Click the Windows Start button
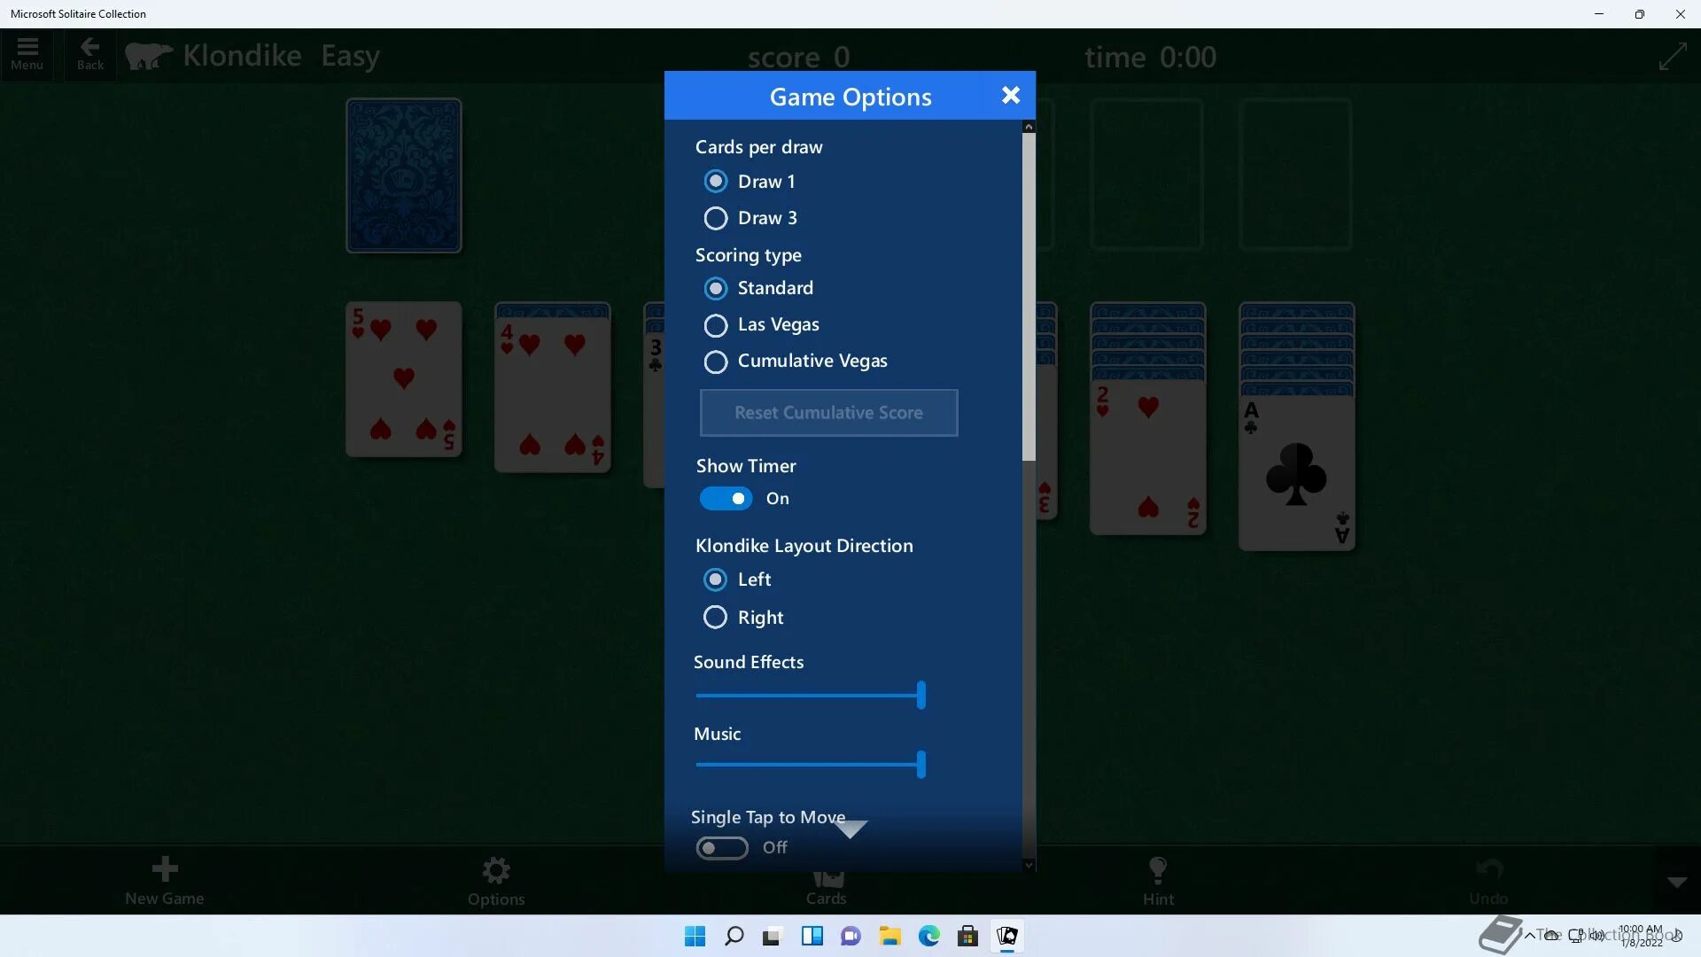1701x957 pixels. (x=695, y=935)
